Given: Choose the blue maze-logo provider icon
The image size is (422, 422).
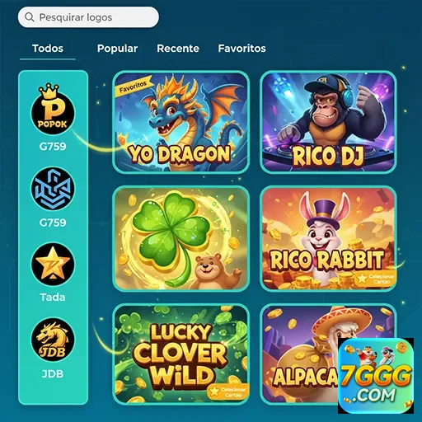Looking at the screenshot, I should pyautogui.click(x=53, y=189).
